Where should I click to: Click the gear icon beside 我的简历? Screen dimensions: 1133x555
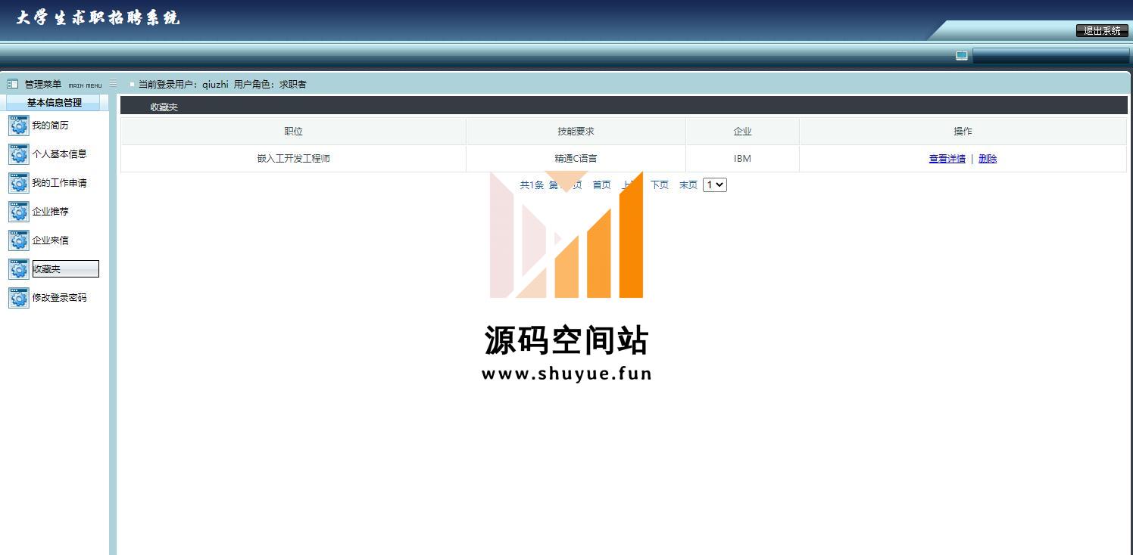click(x=19, y=126)
